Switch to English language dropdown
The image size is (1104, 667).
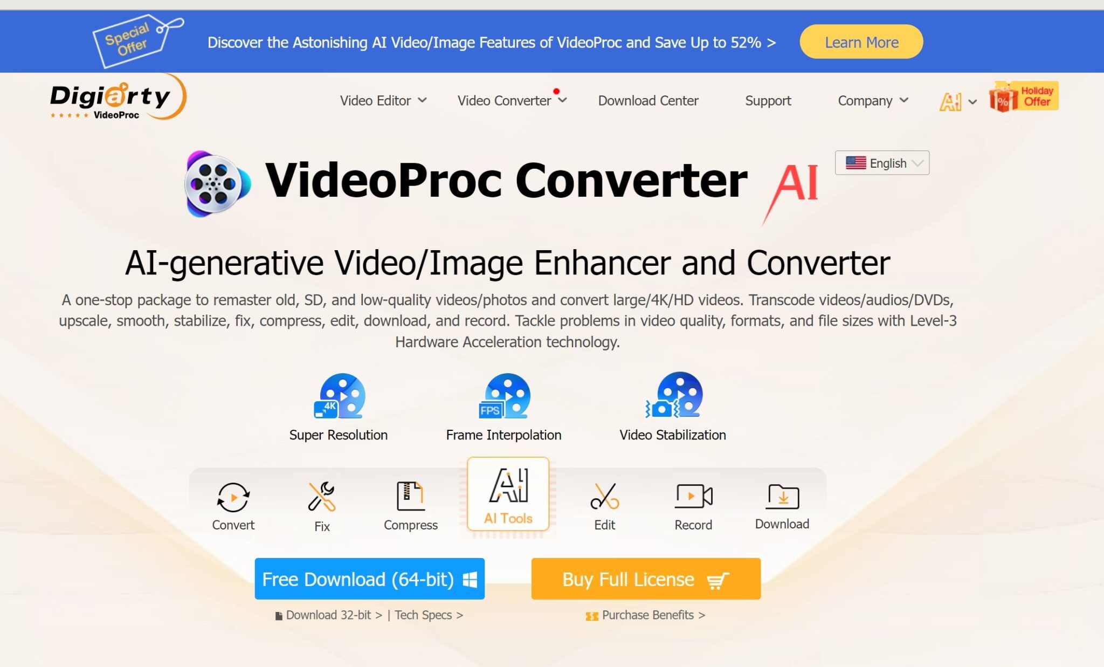pos(883,163)
